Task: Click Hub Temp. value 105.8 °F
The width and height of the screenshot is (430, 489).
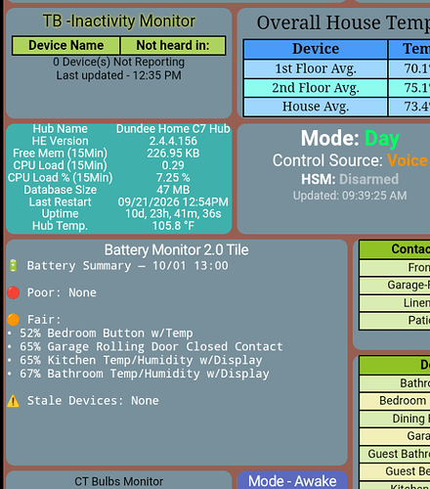Action: (173, 226)
